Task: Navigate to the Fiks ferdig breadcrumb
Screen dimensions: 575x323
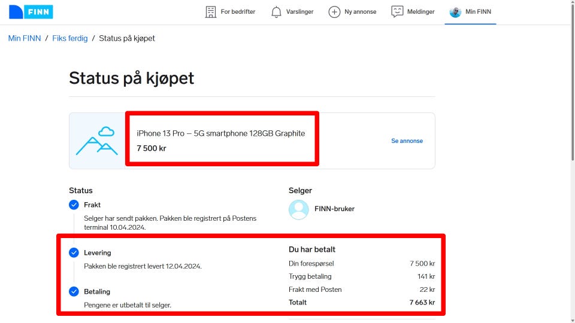Action: pyautogui.click(x=69, y=38)
